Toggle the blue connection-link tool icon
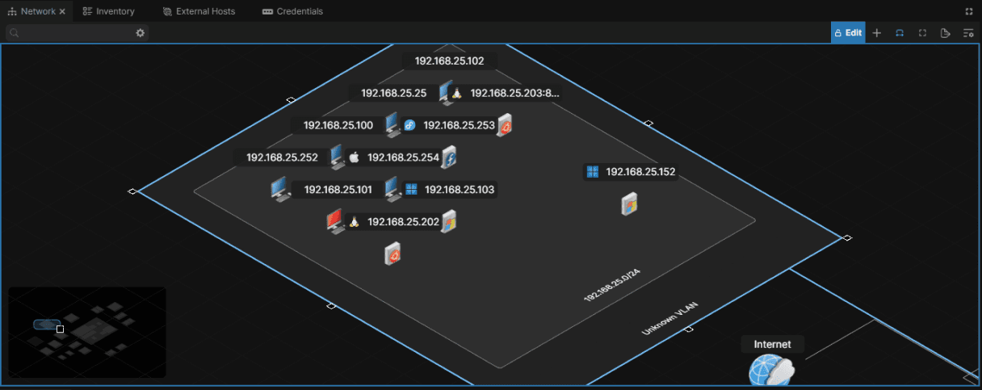The width and height of the screenshot is (982, 390). 900,33
